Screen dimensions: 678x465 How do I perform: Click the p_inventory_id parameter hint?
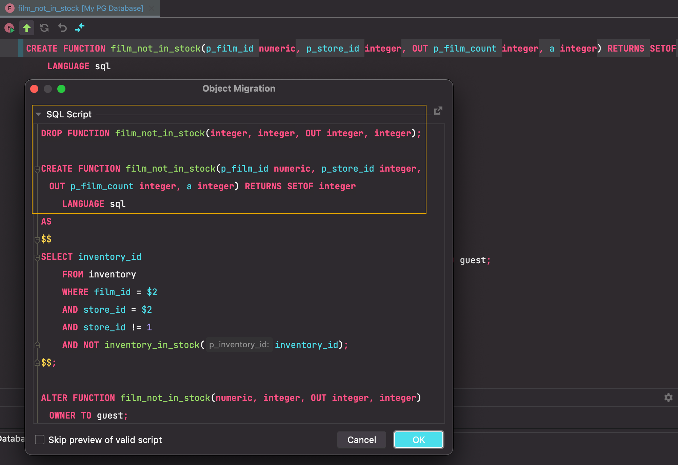239,345
